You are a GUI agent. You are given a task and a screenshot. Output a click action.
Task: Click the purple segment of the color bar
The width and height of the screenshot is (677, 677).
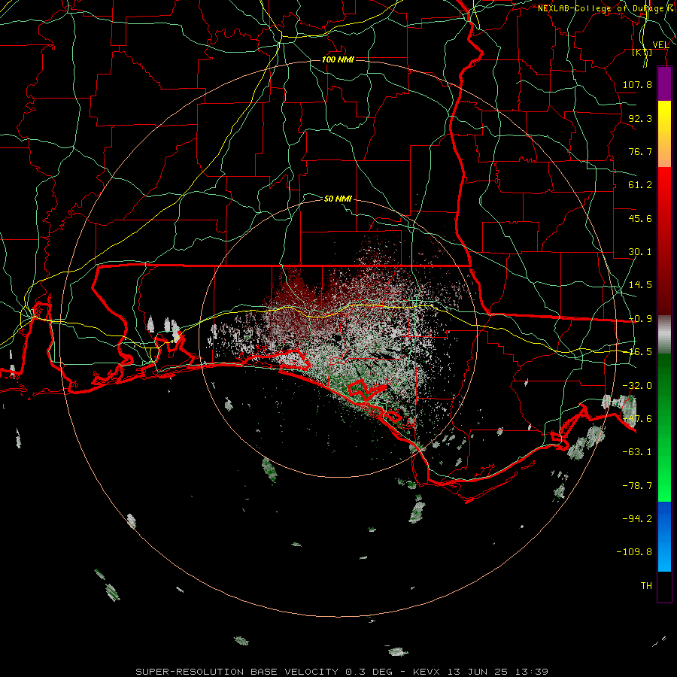[x=664, y=83]
